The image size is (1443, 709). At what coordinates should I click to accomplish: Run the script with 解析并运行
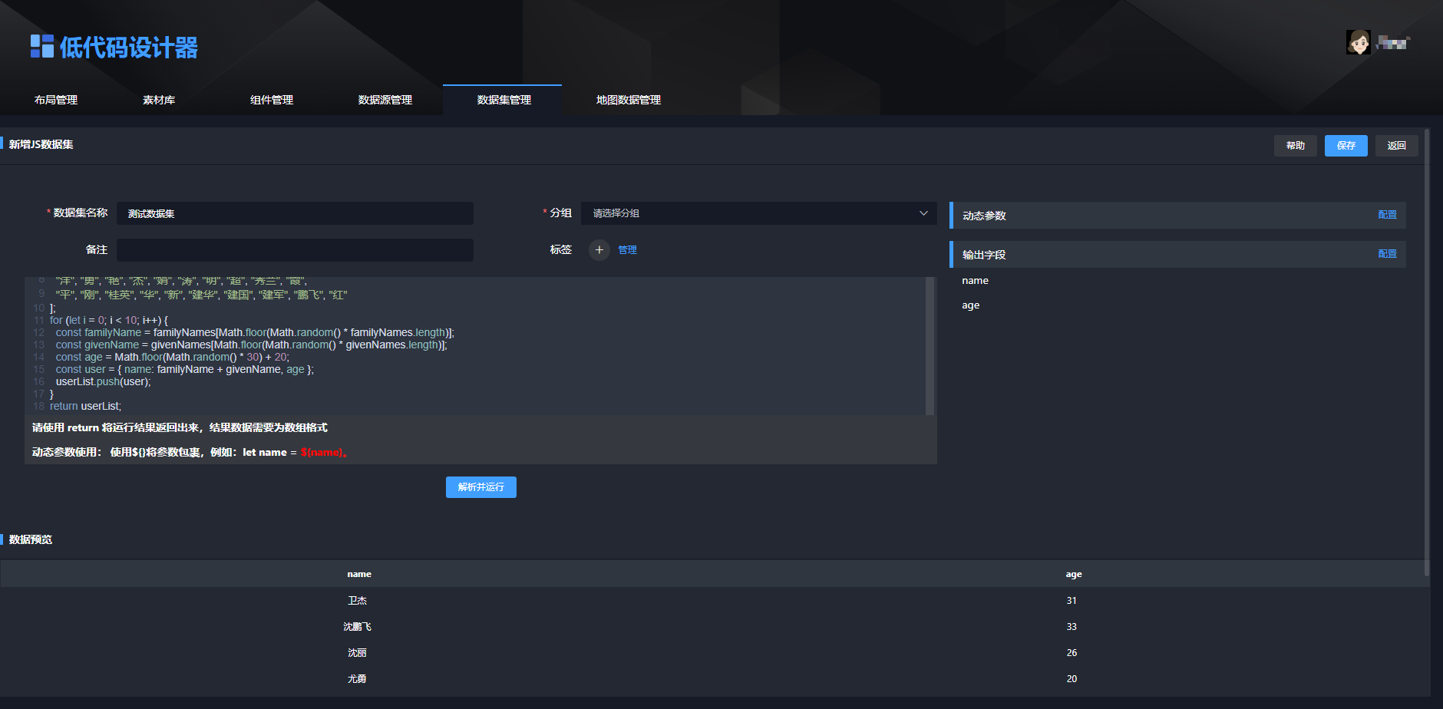click(481, 487)
